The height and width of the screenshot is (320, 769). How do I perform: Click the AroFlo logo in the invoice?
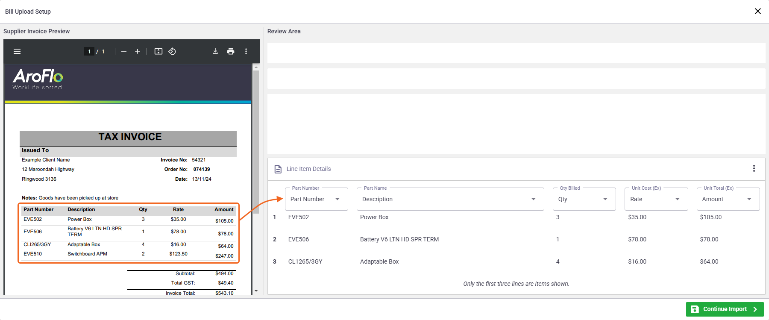point(38,79)
